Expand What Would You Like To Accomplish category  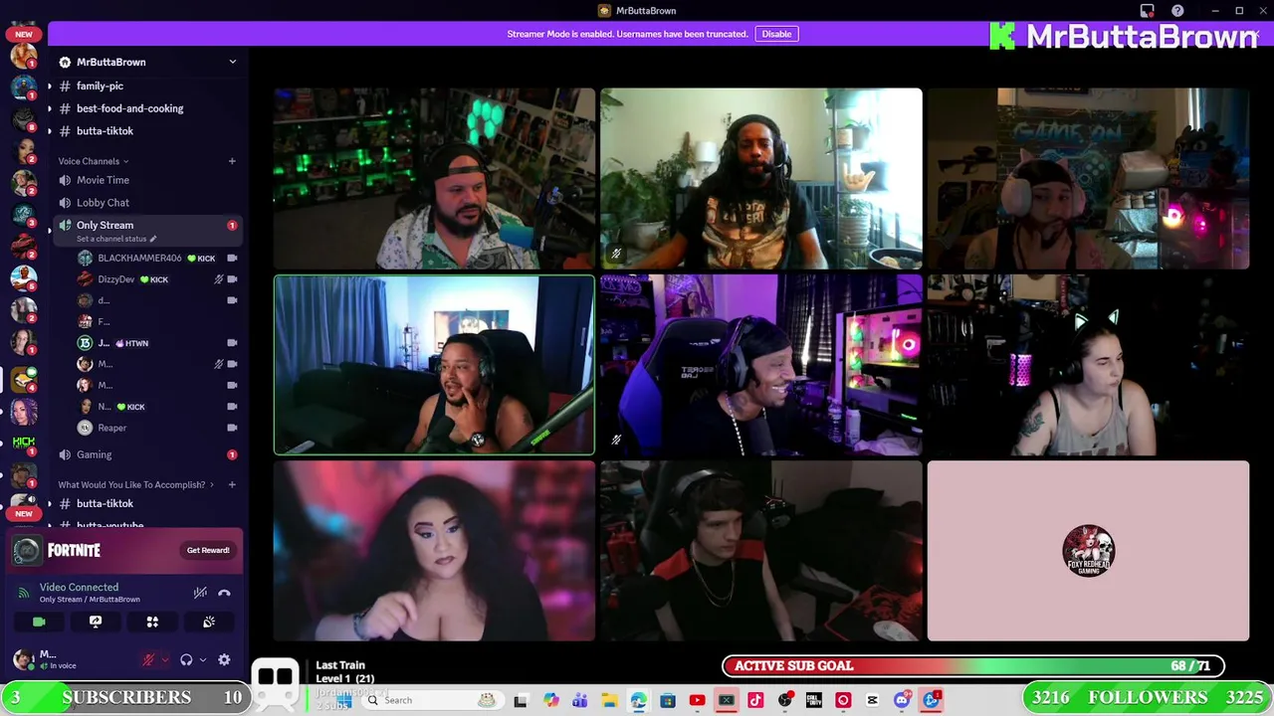tap(136, 484)
